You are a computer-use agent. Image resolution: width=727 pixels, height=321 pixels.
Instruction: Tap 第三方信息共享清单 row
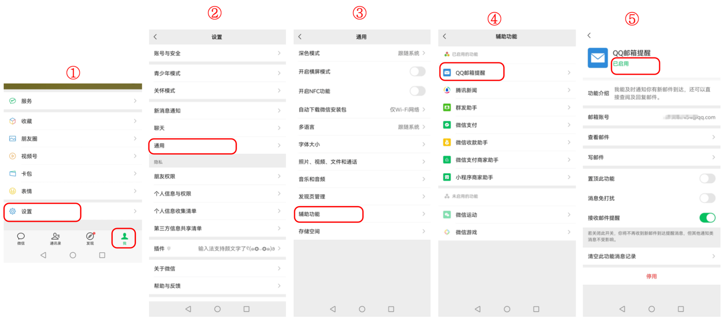(x=217, y=228)
